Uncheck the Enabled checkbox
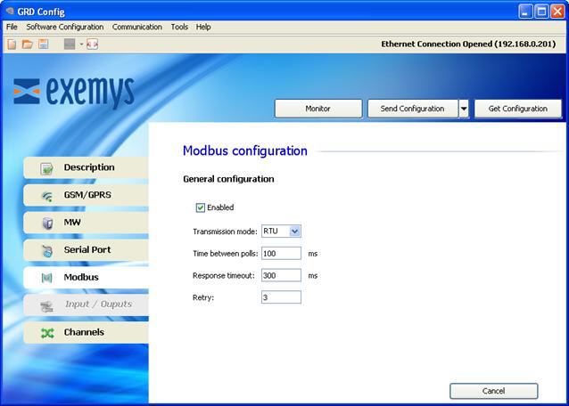 [201, 208]
